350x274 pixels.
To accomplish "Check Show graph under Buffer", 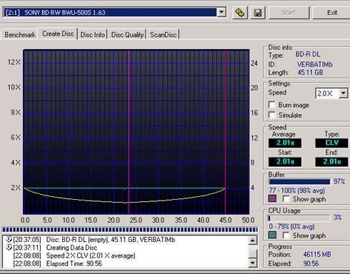I will pos(286,199).
